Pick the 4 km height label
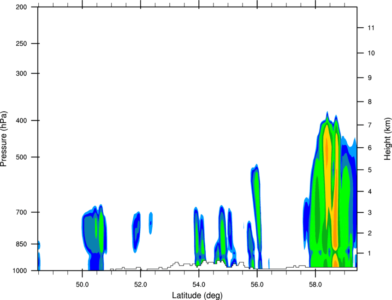The image size is (392, 300). pos(370,192)
